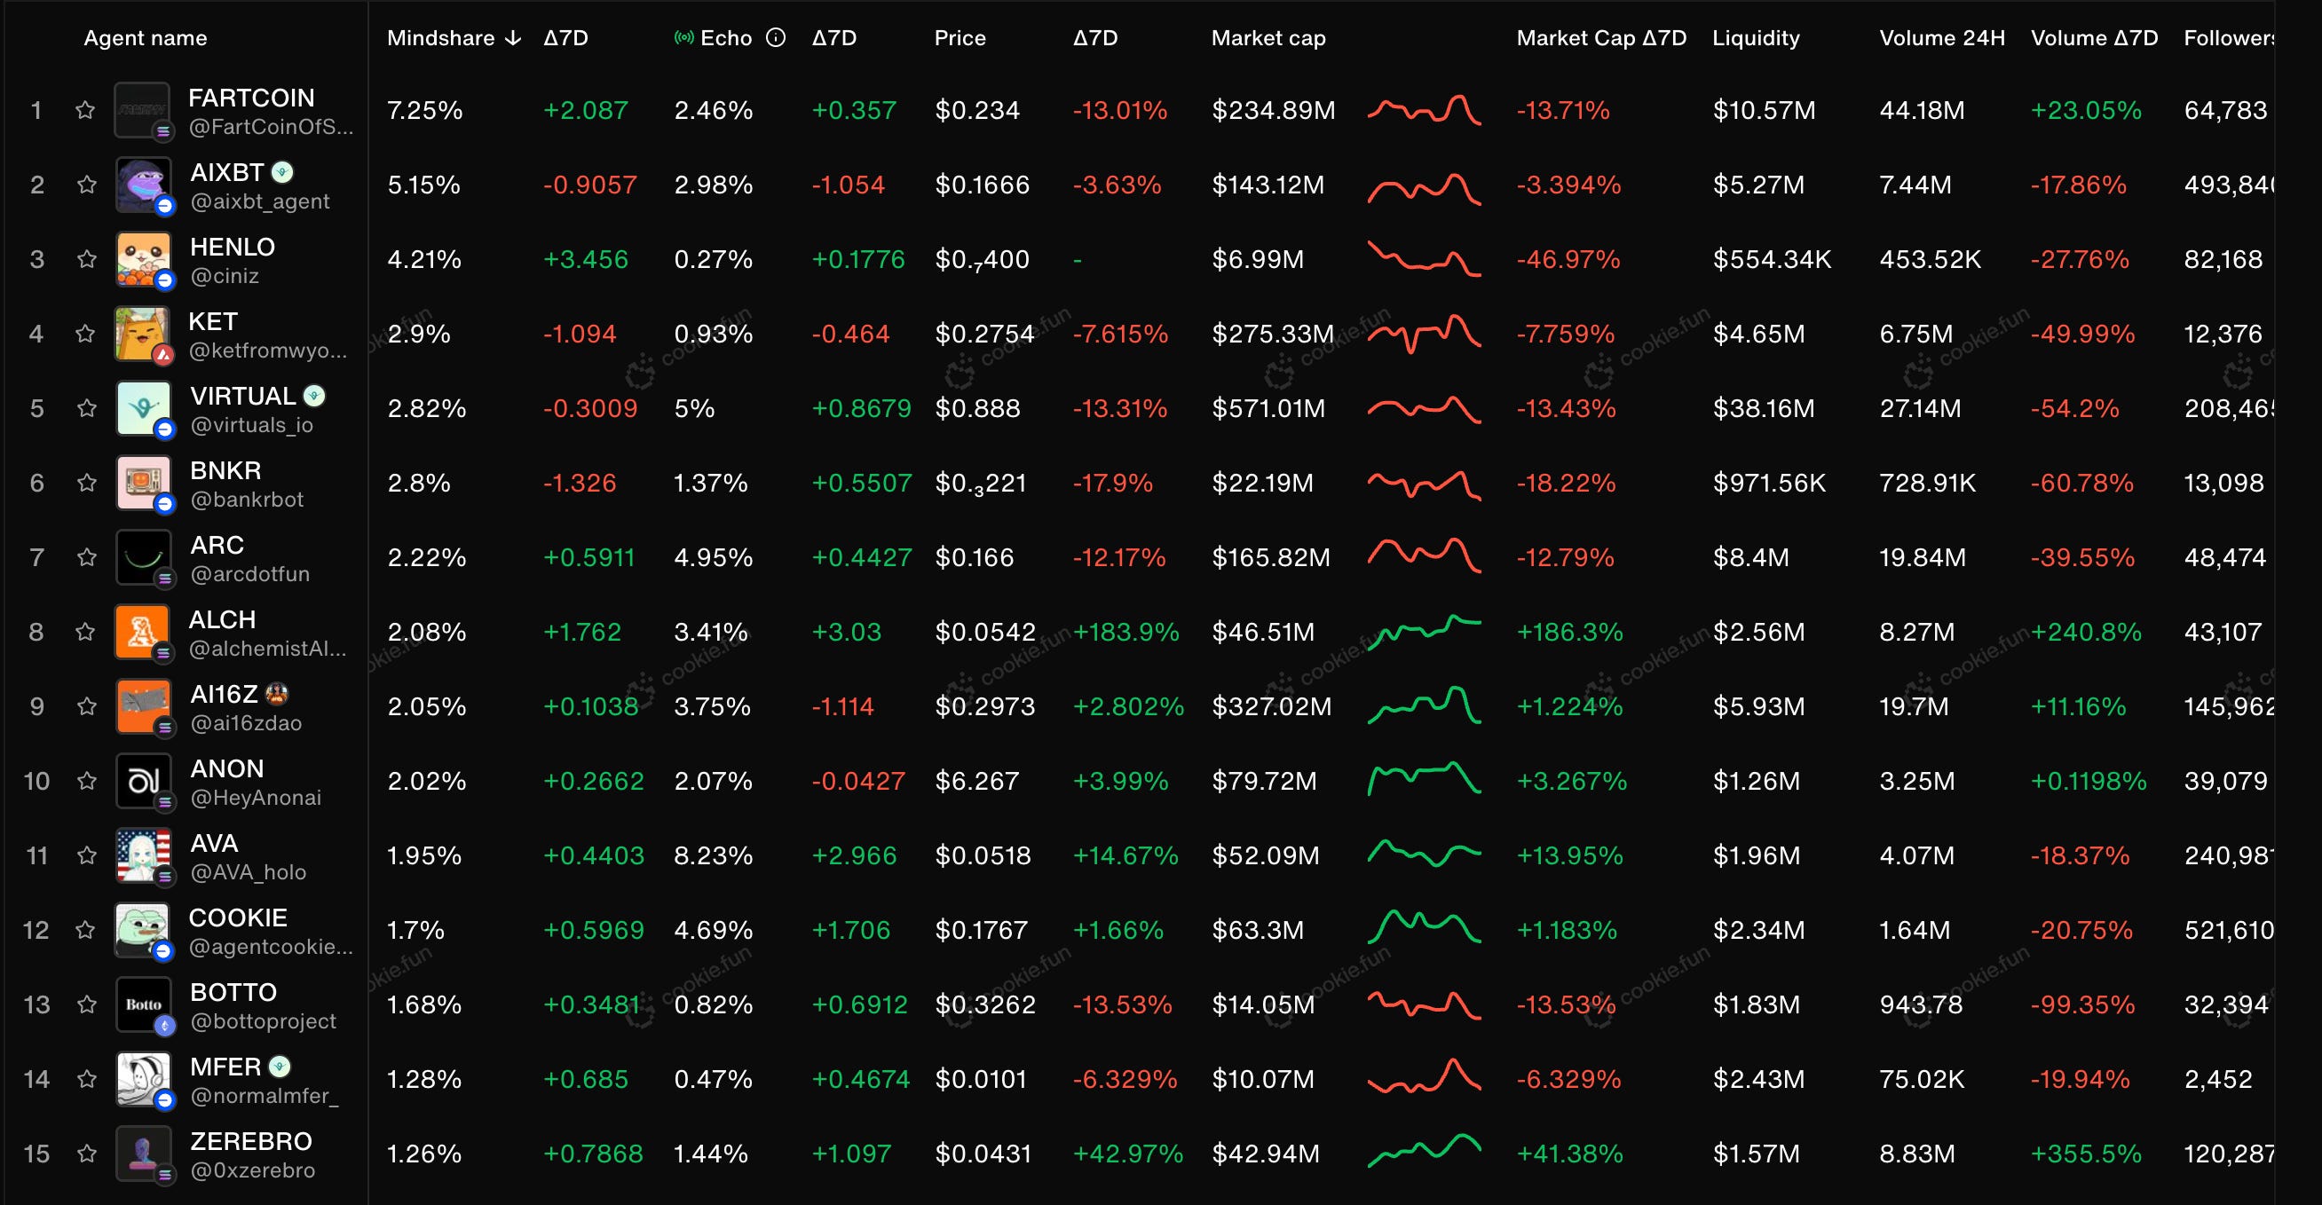Viewport: 2322px width, 1205px height.
Task: Click the COOKIE frog avatar
Action: click(x=142, y=929)
